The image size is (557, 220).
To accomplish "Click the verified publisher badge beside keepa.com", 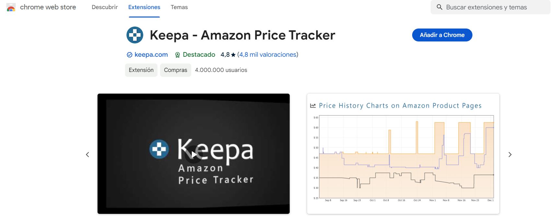I will point(129,54).
